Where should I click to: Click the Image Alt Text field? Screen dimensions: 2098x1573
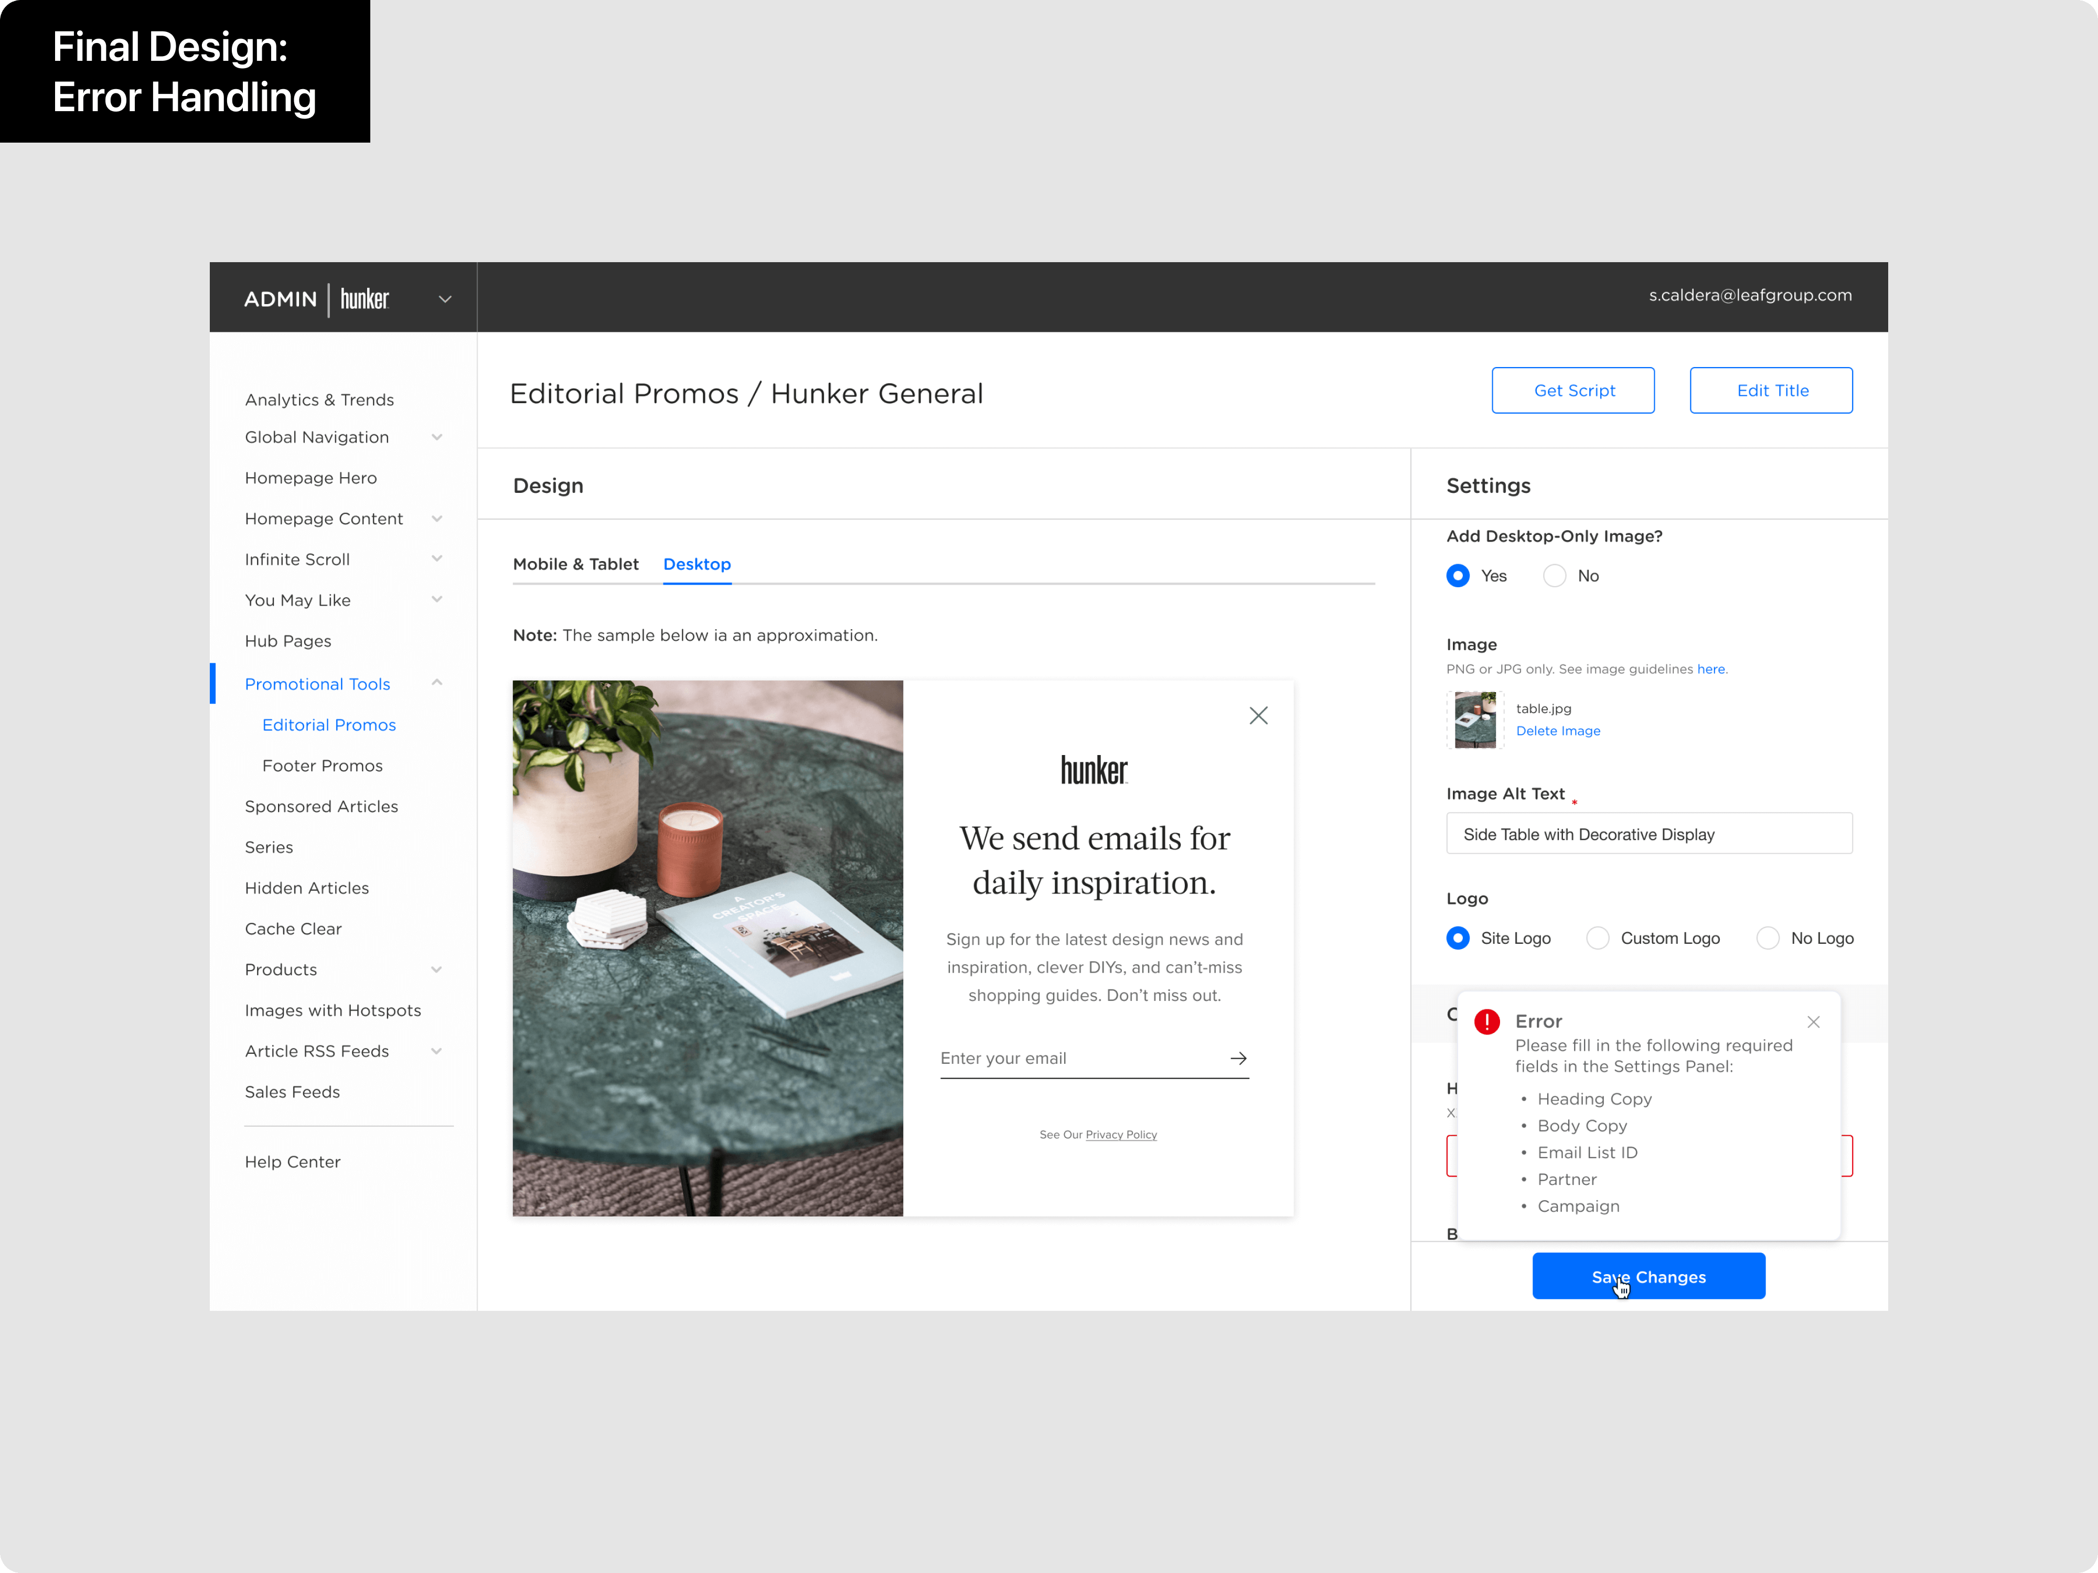(1649, 834)
